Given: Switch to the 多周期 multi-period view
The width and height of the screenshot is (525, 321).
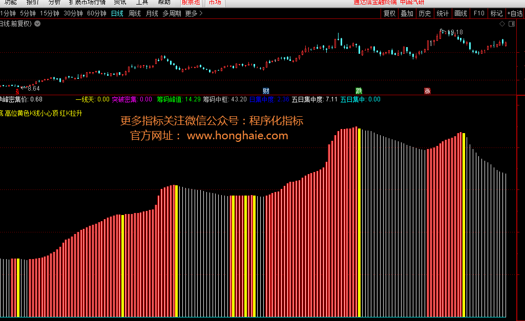Looking at the screenshot, I should point(172,13).
